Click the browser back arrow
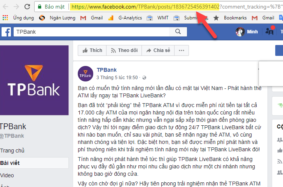 click(x=5, y=7)
